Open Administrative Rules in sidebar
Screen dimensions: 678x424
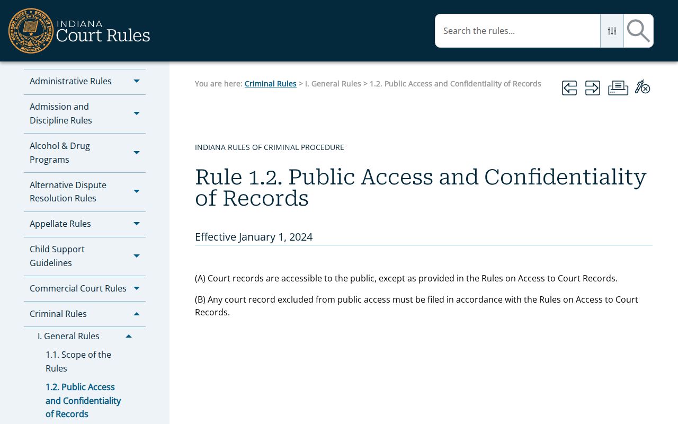70,81
